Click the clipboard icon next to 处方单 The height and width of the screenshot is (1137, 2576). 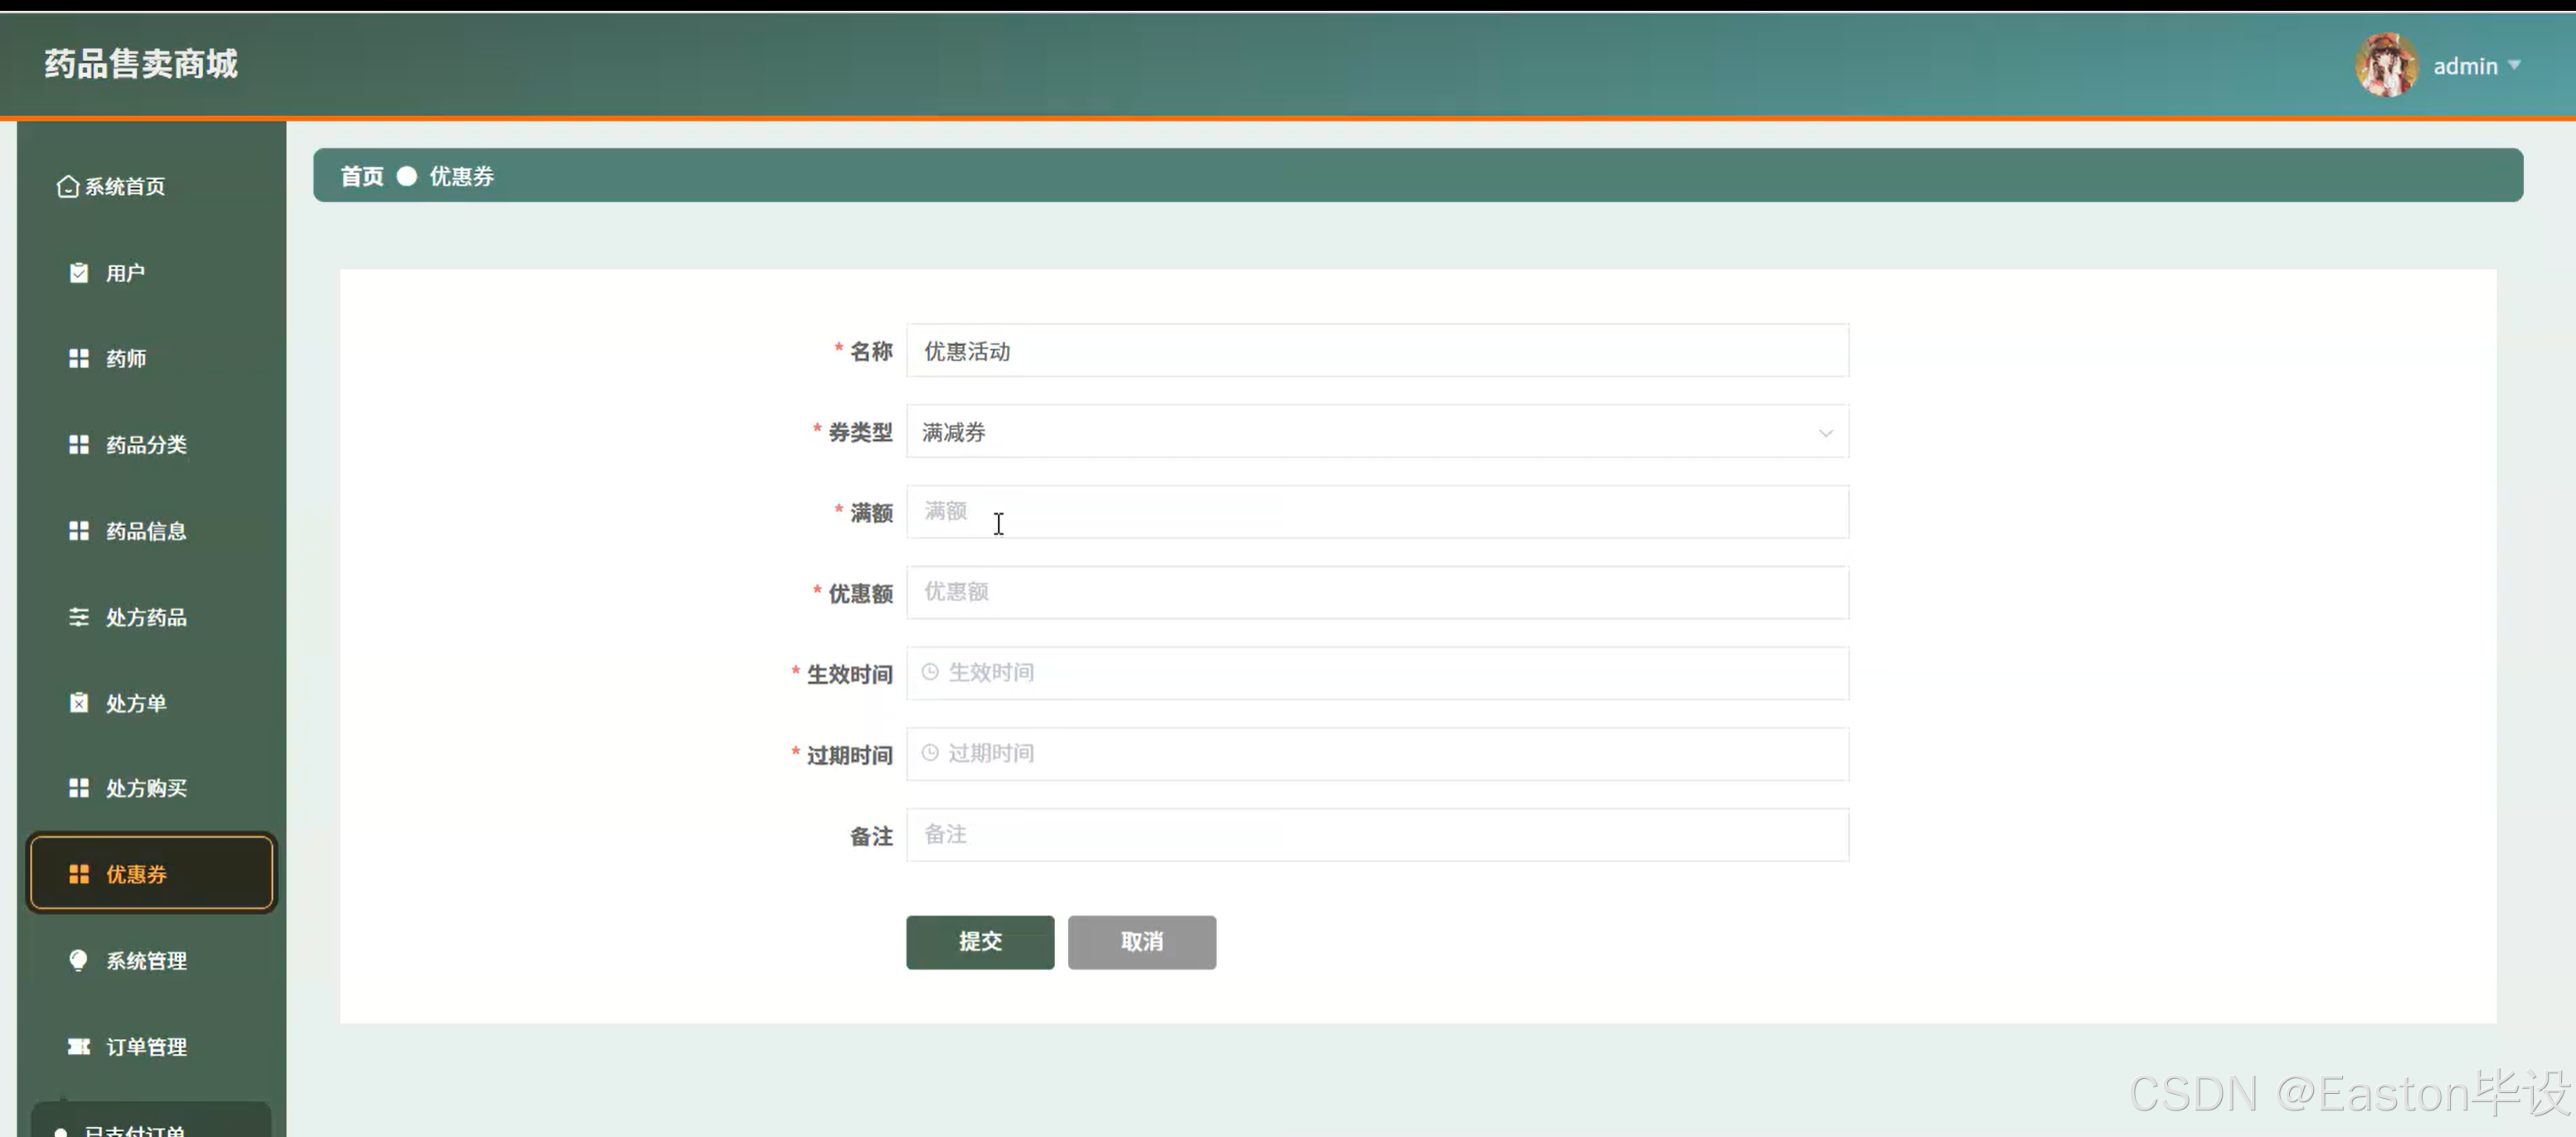click(x=78, y=703)
